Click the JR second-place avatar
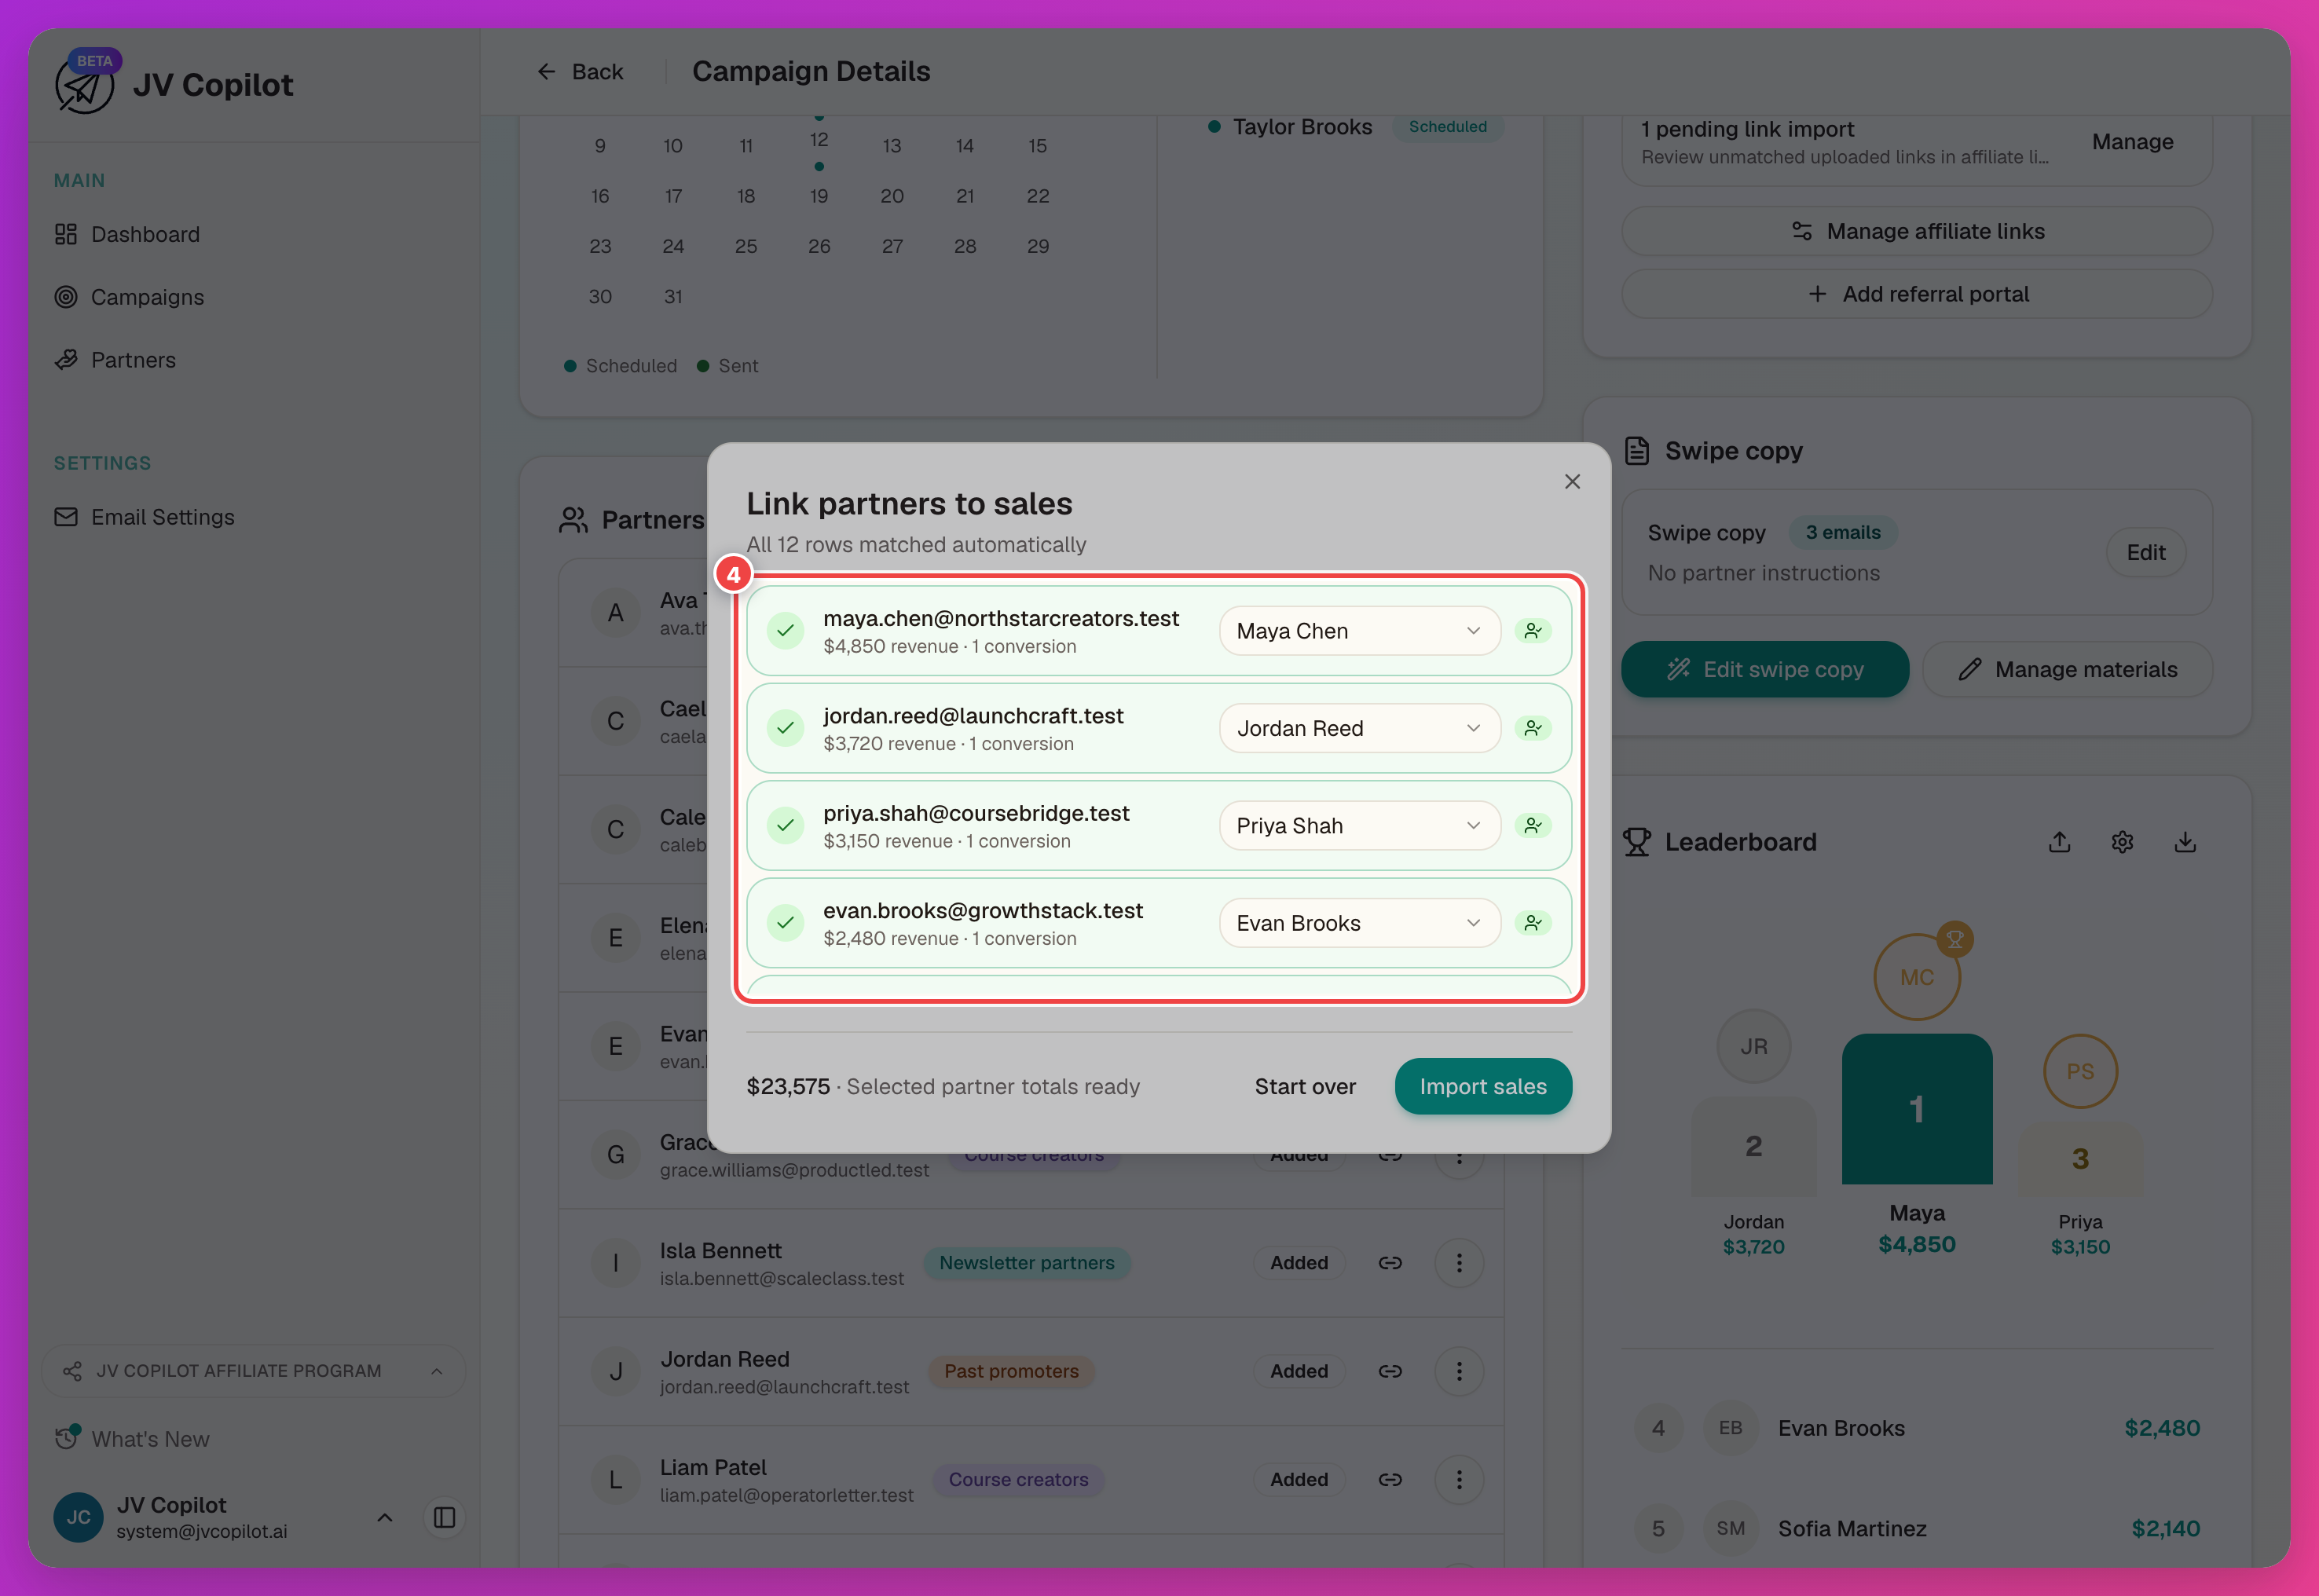 [x=1753, y=1046]
